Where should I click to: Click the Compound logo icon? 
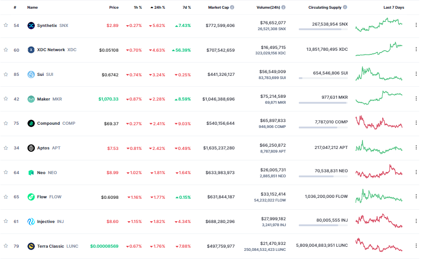(31, 123)
